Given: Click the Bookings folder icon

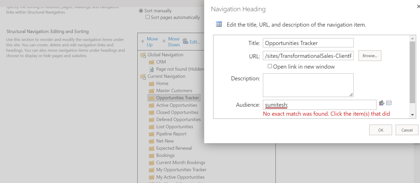Looking at the screenshot, I should pyautogui.click(x=151, y=155).
